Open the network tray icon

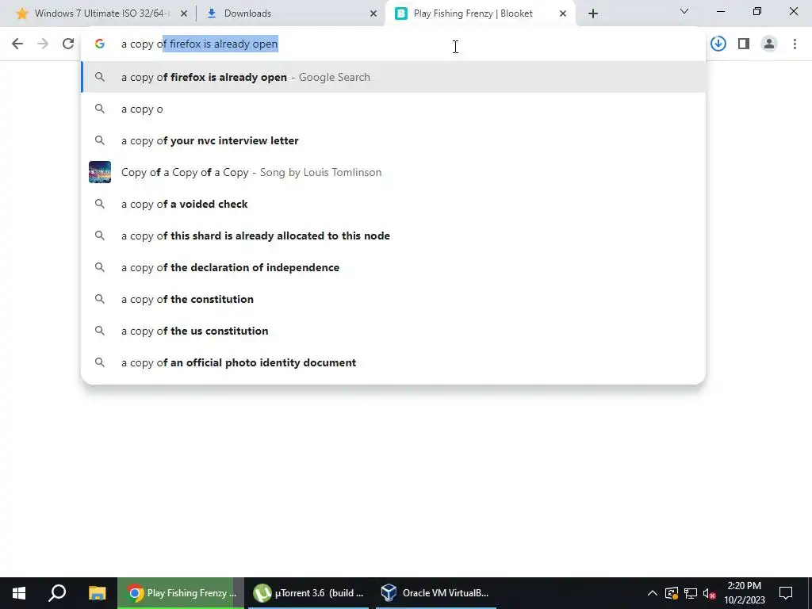pos(691,593)
